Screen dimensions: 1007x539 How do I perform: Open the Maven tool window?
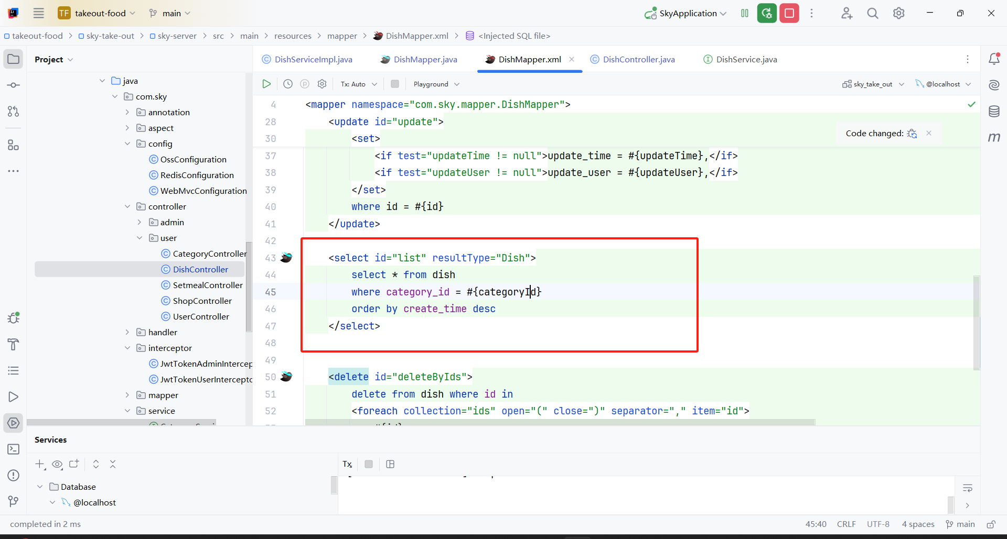(x=994, y=137)
